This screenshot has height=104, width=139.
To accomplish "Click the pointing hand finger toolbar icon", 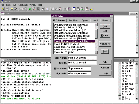I will tap(43, 9).
